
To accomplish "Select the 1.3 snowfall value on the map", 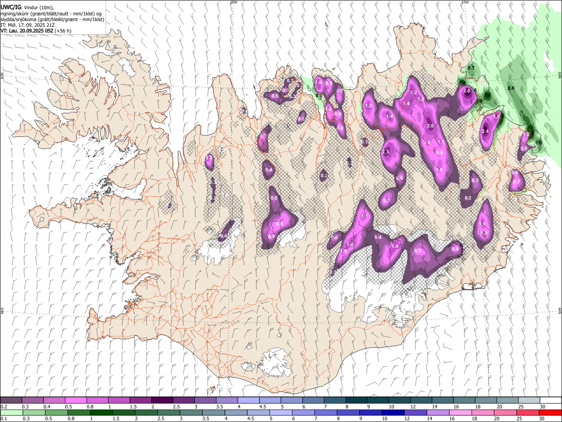I will click(368, 105).
